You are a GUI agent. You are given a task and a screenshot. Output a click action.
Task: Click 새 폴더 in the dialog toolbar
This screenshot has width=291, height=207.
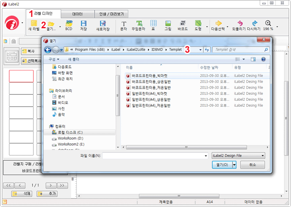pyautogui.click(x=73, y=59)
